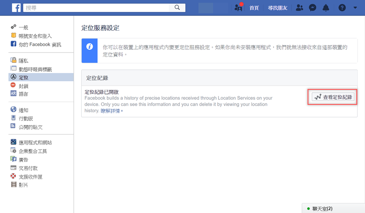The image size is (365, 213).
Task: Click the card icon beside 交易付款
Action: click(x=14, y=167)
